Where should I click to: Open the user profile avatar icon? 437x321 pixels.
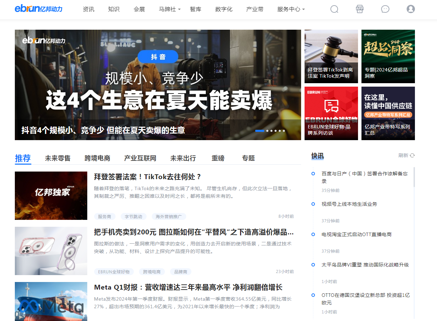point(410,9)
